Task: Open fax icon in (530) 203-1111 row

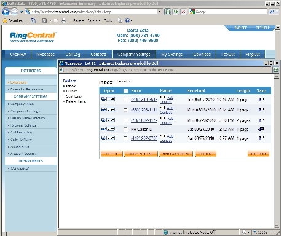Action: [103, 109]
